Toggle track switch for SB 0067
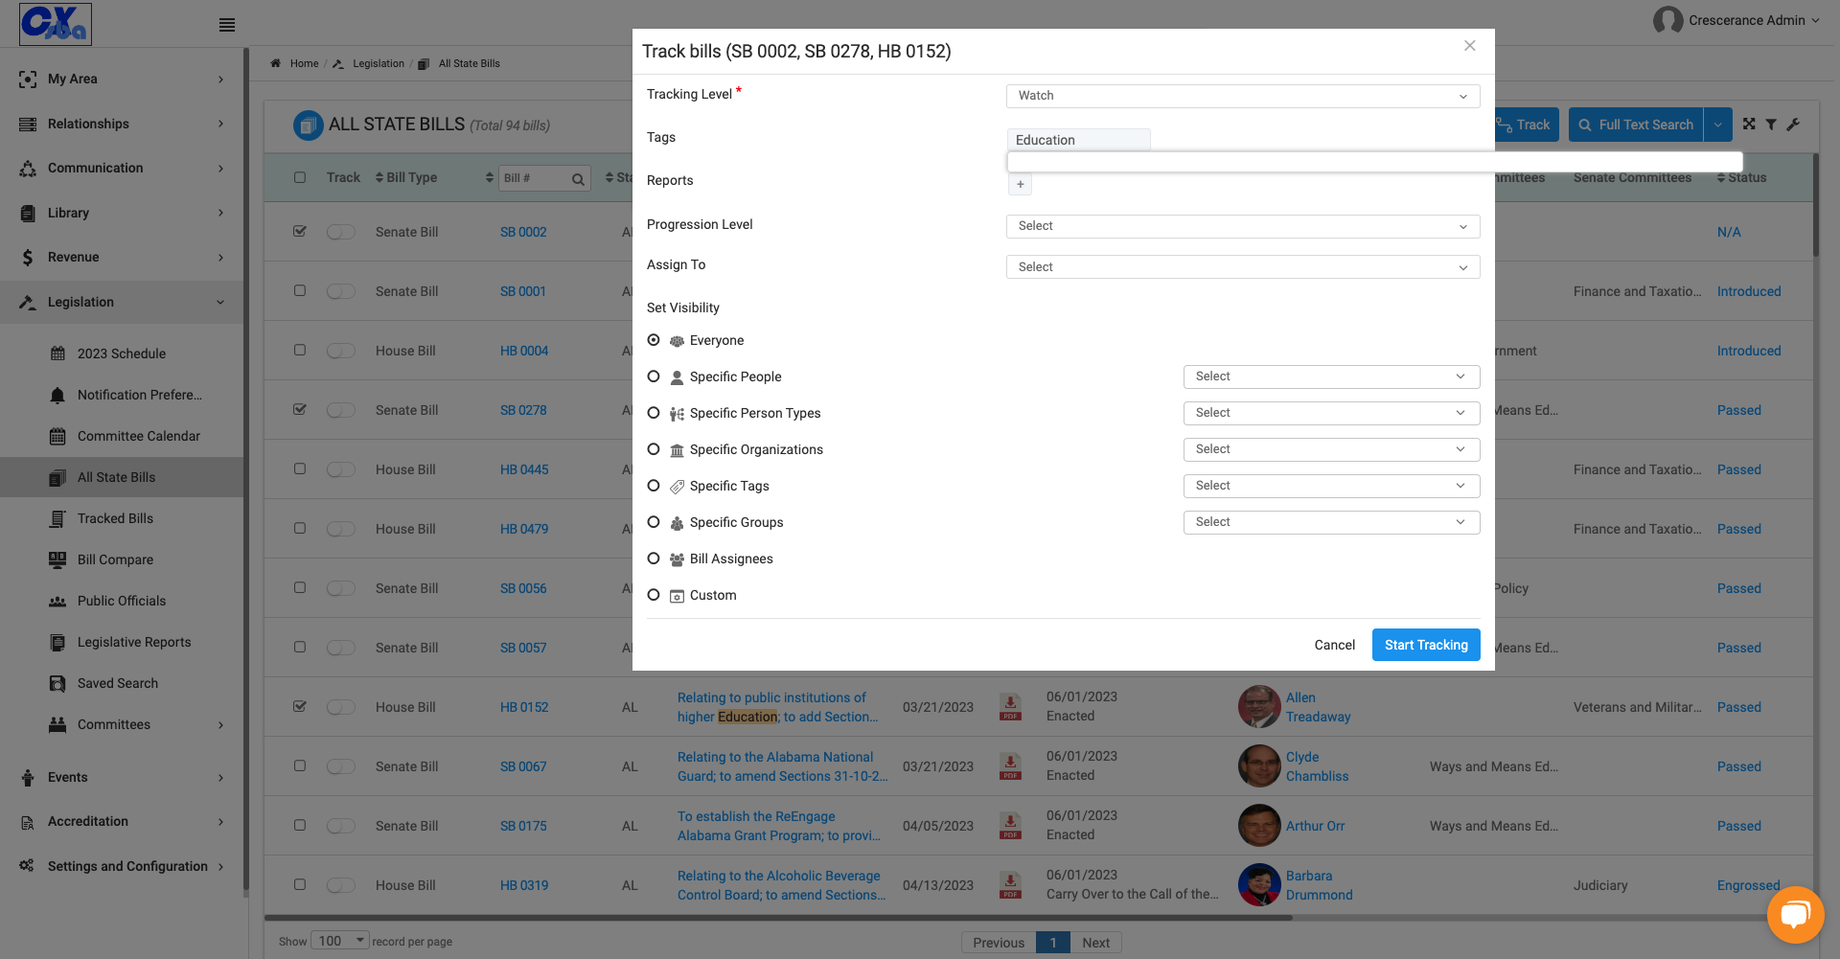Image resolution: width=1840 pixels, height=959 pixels. click(x=340, y=766)
